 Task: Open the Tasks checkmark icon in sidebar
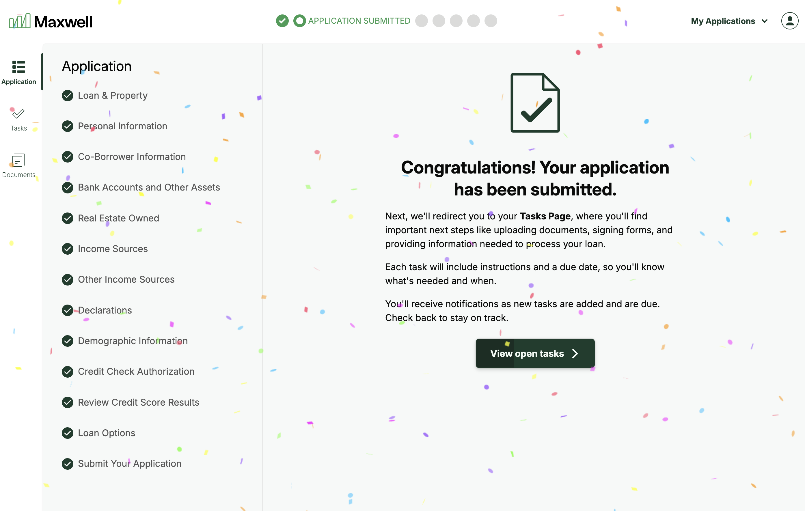pyautogui.click(x=18, y=114)
